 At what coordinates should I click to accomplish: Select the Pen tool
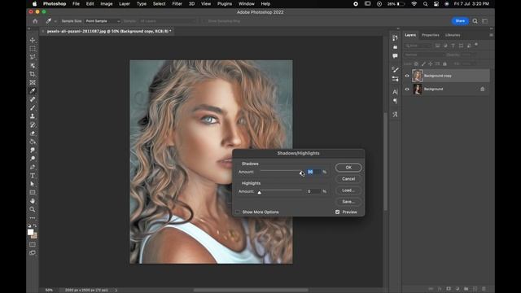pos(33,167)
